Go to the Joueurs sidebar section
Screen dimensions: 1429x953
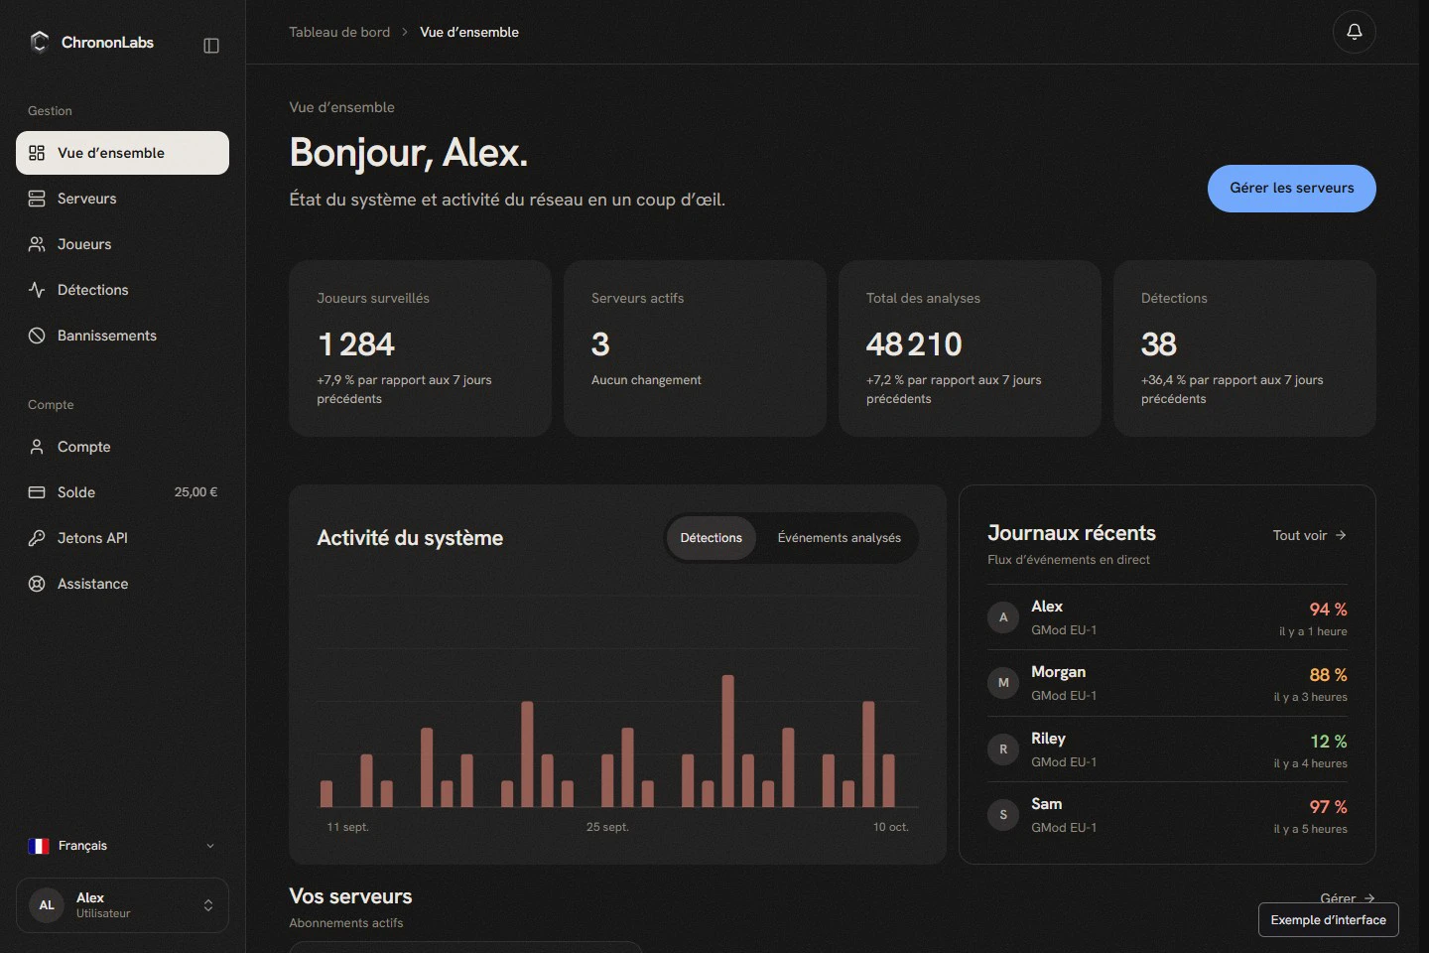point(122,244)
